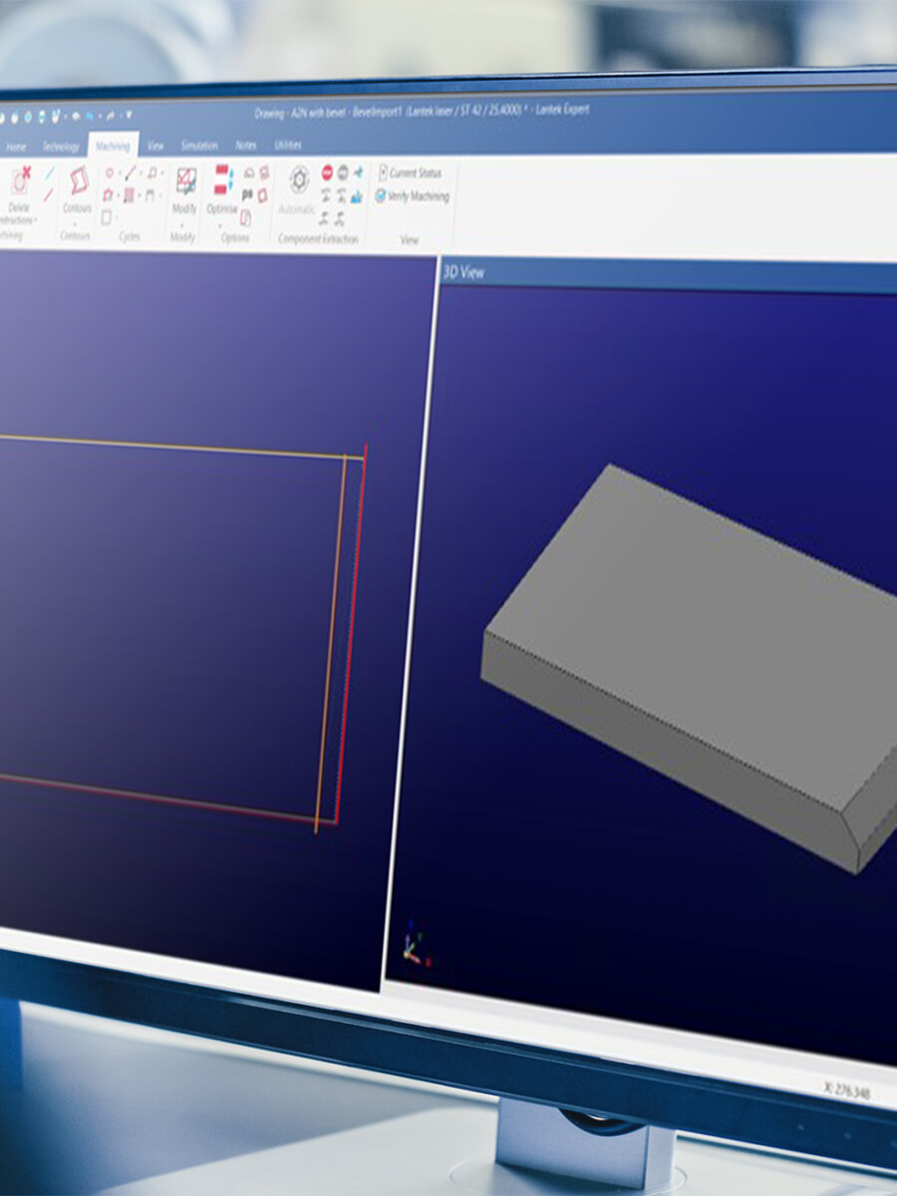Click the Verify Machining button
Screen dimensions: 897x1196
click(412, 196)
